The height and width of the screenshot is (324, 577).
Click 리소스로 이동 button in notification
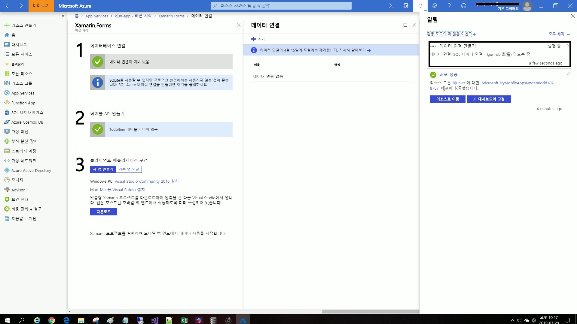[x=447, y=99]
